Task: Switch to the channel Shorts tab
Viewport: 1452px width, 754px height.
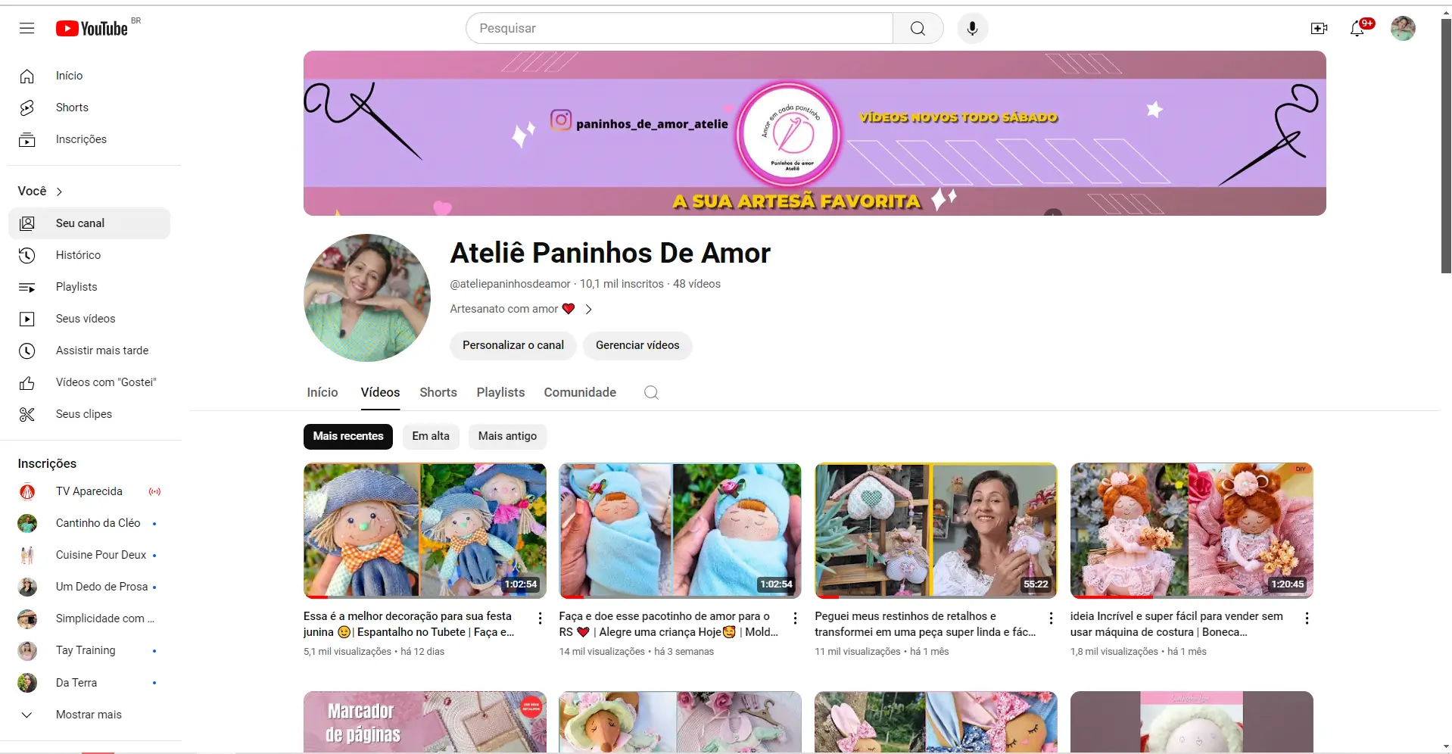Action: point(438,392)
